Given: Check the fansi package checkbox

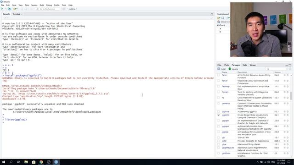Looking at the screenshot, I should (x=219, y=75).
